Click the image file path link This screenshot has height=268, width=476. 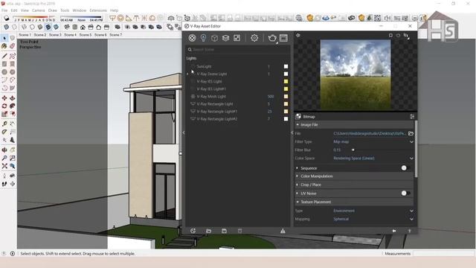(370, 133)
